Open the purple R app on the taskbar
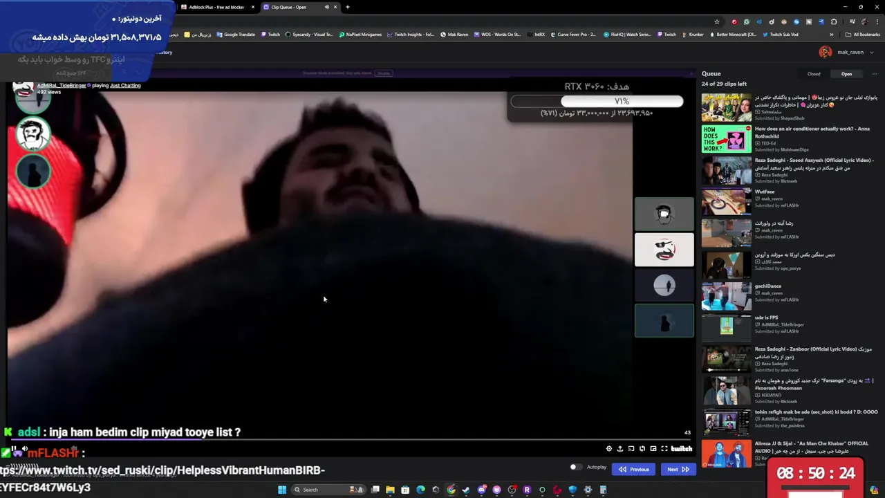 [527, 490]
